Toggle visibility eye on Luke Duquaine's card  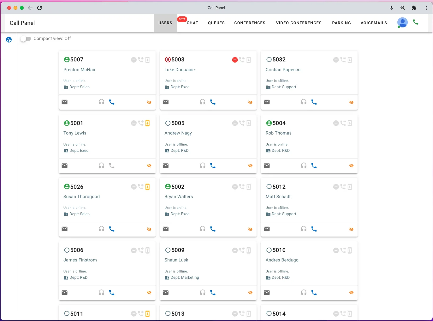250,102
